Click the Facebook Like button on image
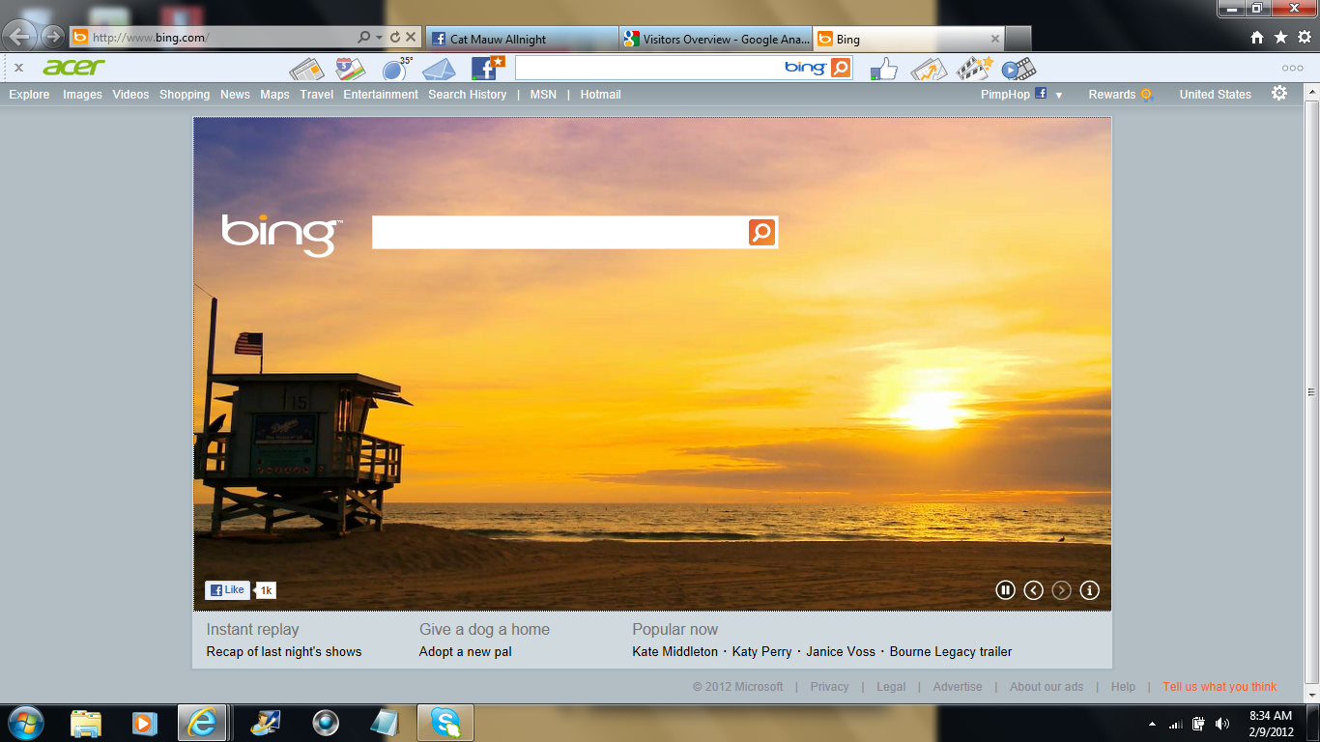The image size is (1320, 742). (228, 590)
